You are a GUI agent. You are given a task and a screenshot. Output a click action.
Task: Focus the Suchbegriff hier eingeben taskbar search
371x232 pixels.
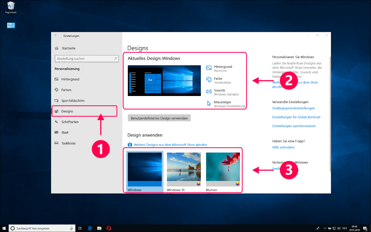pos(42,228)
